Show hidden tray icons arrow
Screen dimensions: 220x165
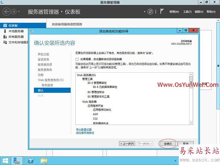[175, 161]
